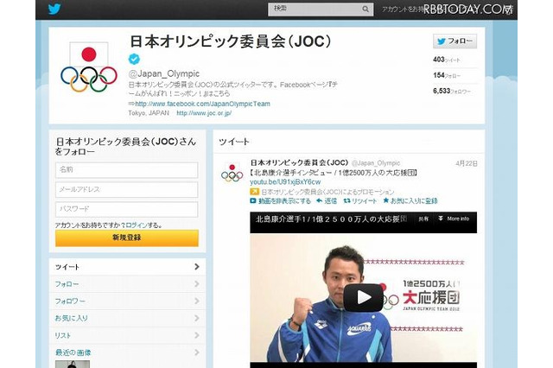Click the tweet author's small avatar
553x368 pixels.
232,173
